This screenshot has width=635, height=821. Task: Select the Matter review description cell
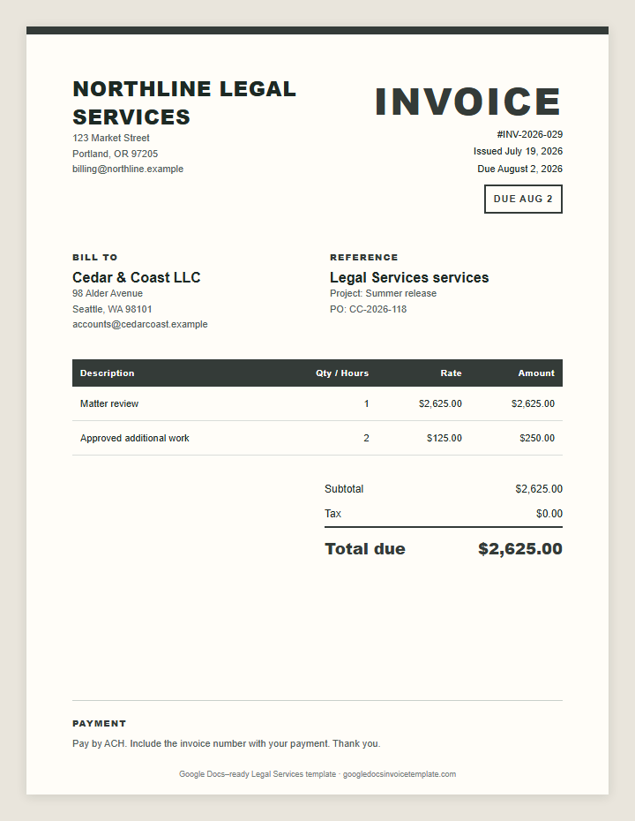pyautogui.click(x=109, y=403)
